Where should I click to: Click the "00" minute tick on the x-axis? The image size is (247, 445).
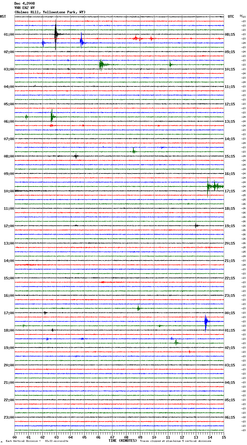pyautogui.click(x=15, y=437)
